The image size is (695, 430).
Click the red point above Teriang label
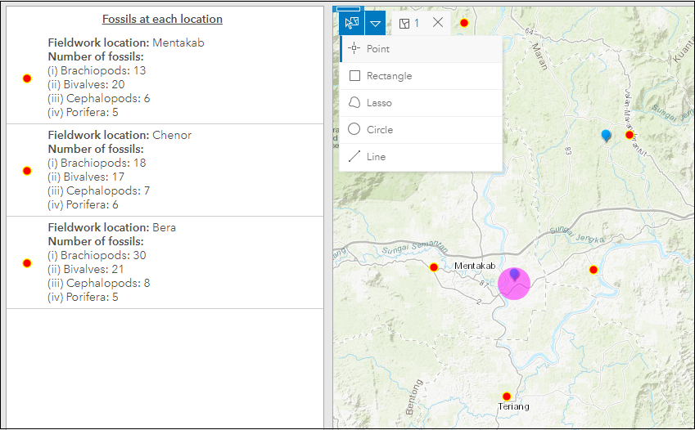pyautogui.click(x=507, y=396)
